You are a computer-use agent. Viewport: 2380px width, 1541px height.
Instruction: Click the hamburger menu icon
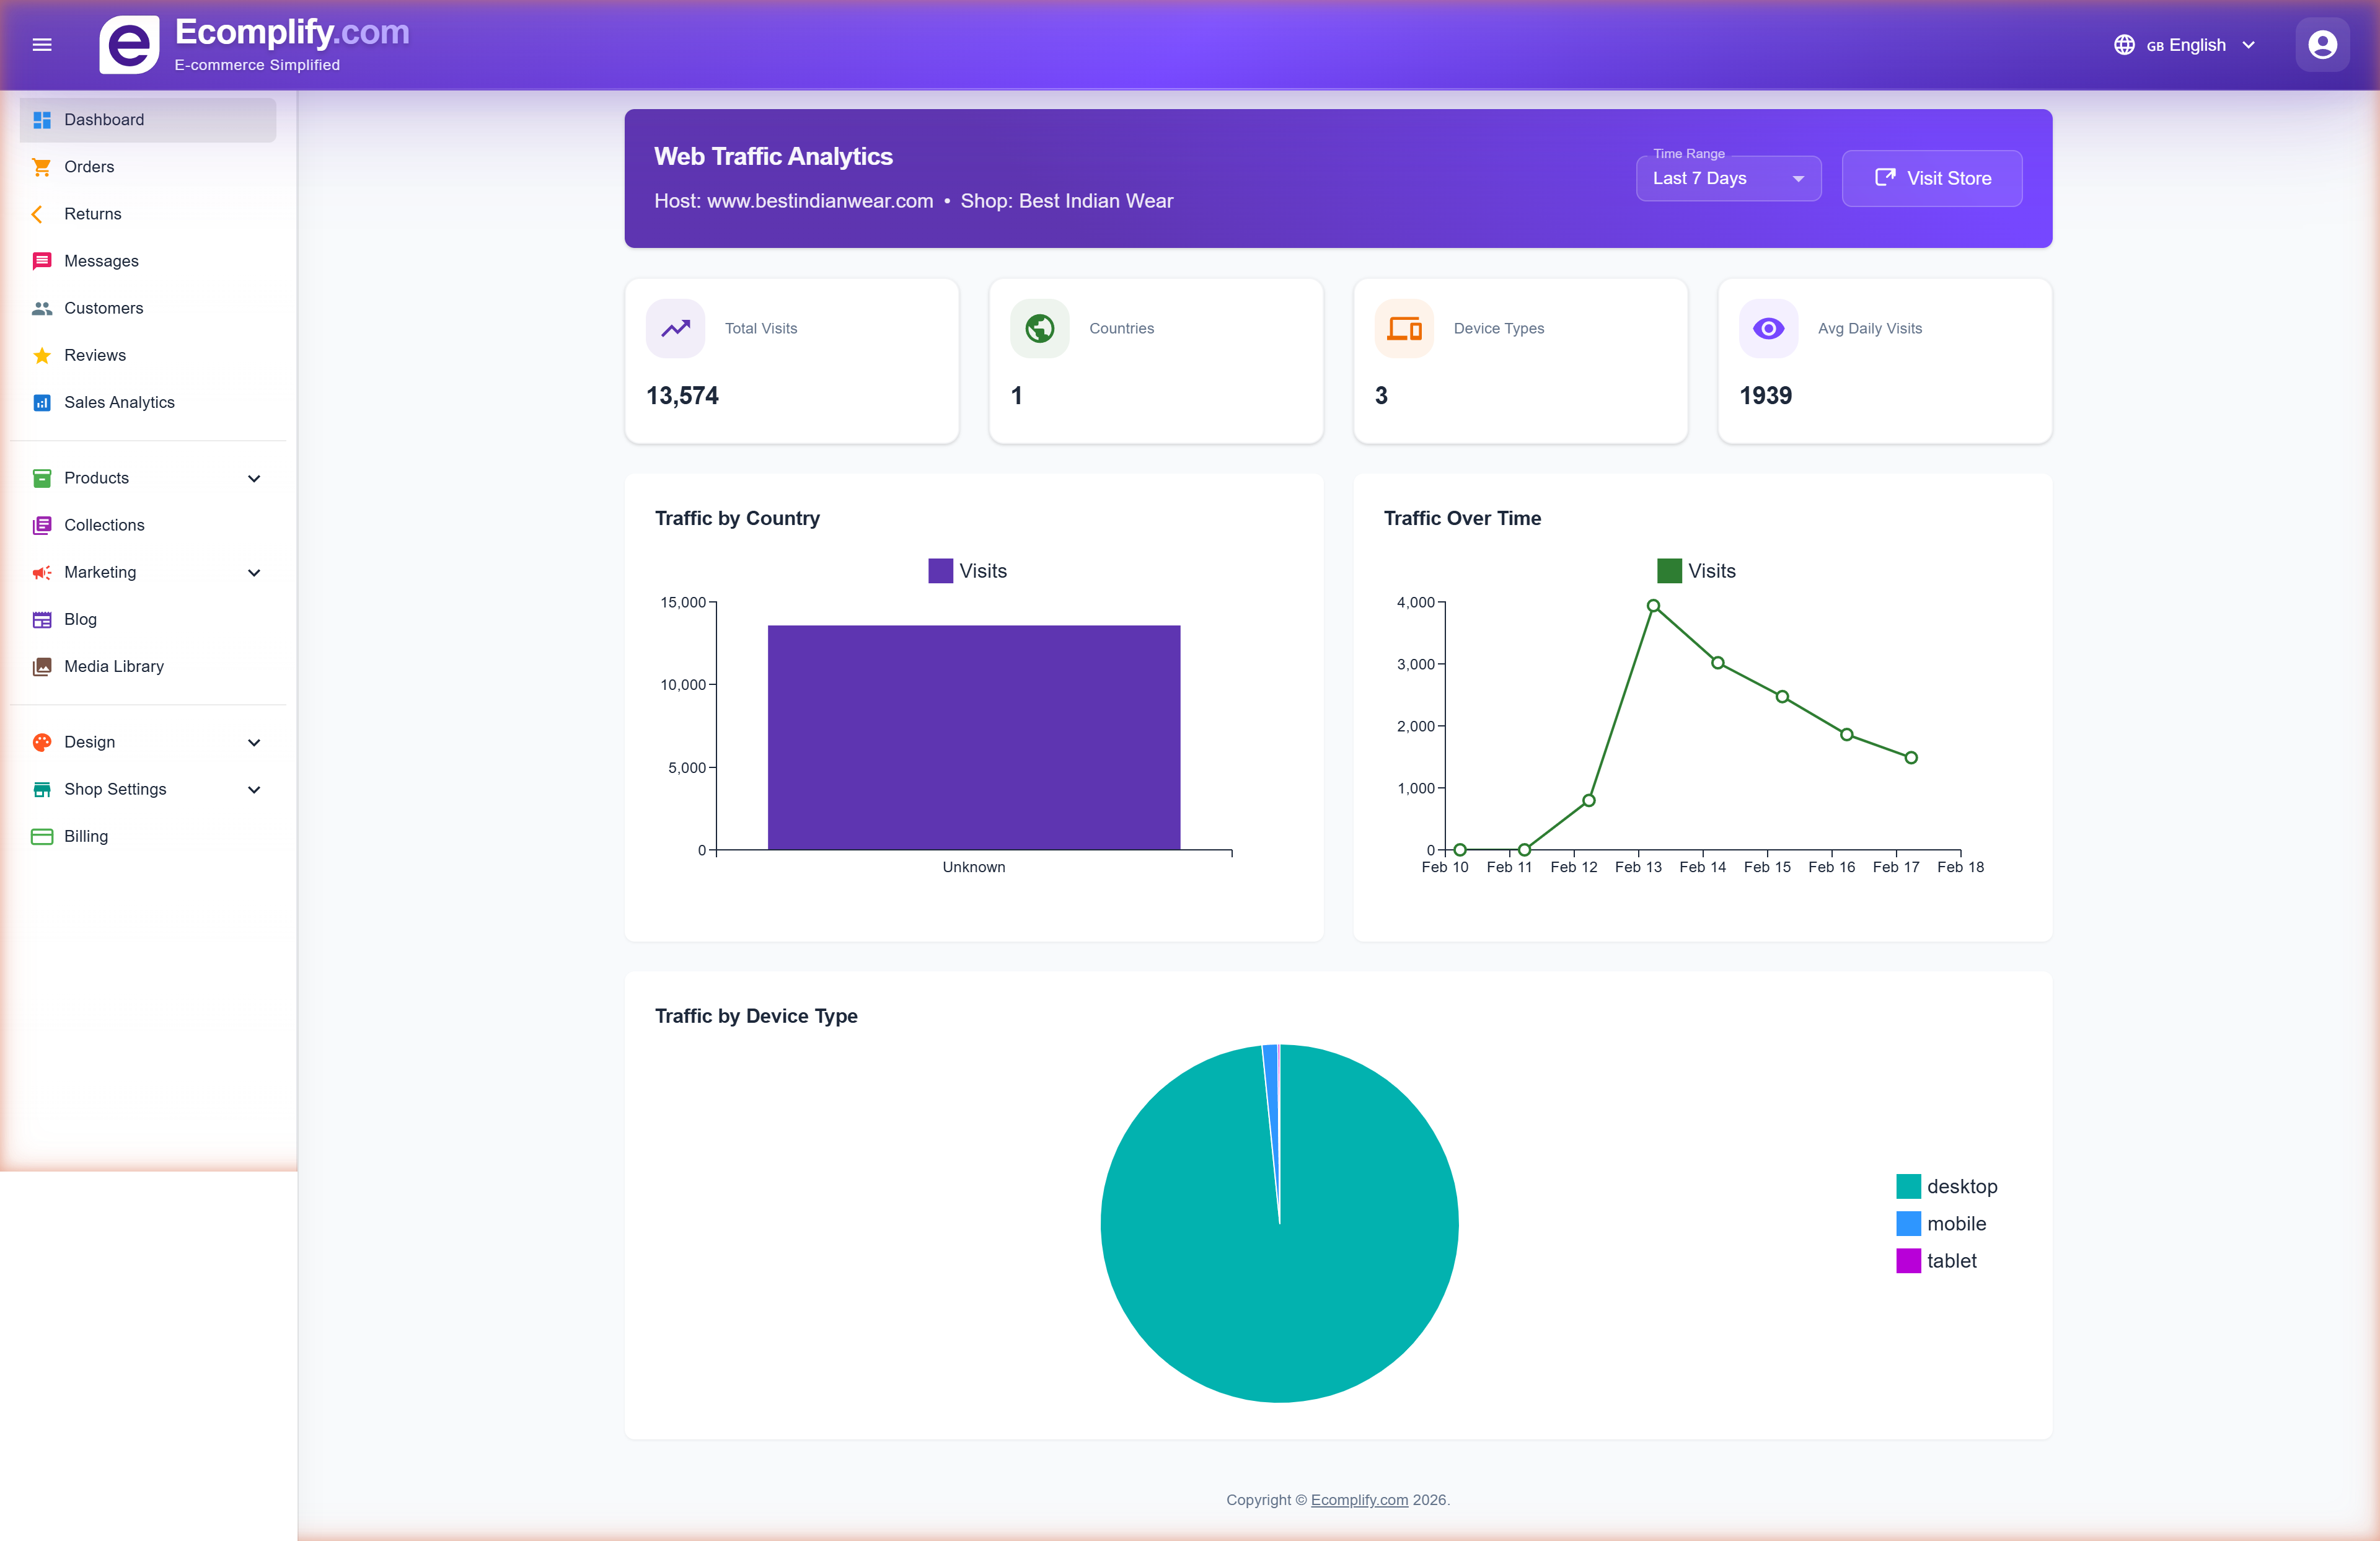click(42, 44)
